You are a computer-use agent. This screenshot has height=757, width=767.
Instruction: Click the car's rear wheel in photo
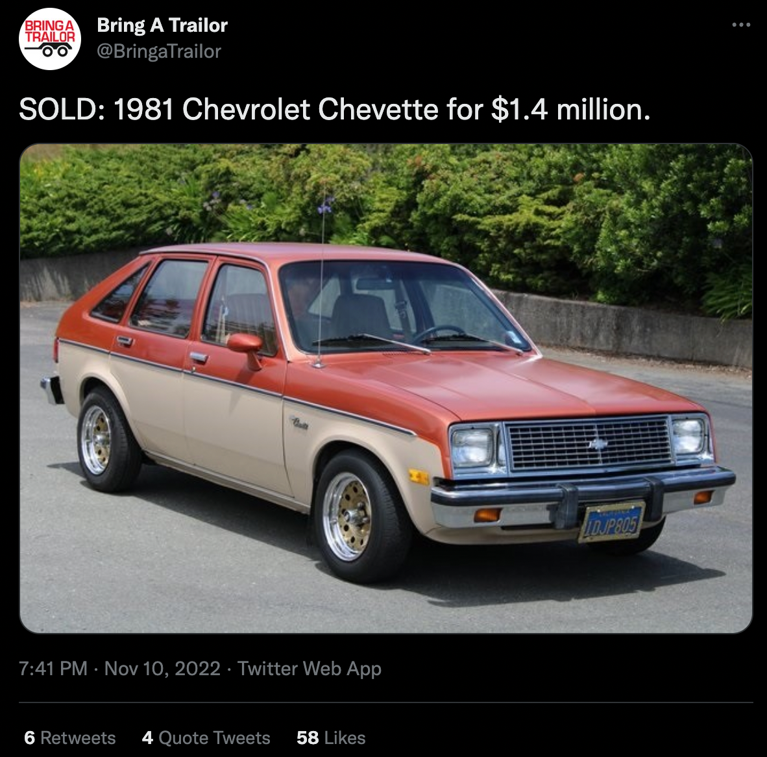click(x=97, y=440)
